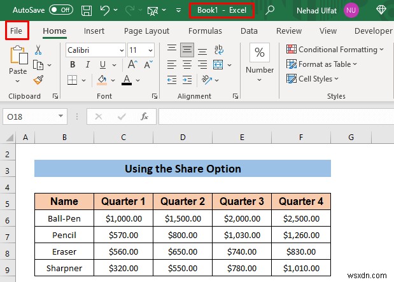Open Conditional Formatting menu
394x282 pixels.
(335, 49)
